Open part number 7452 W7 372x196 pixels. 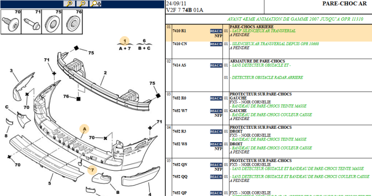[180, 111]
